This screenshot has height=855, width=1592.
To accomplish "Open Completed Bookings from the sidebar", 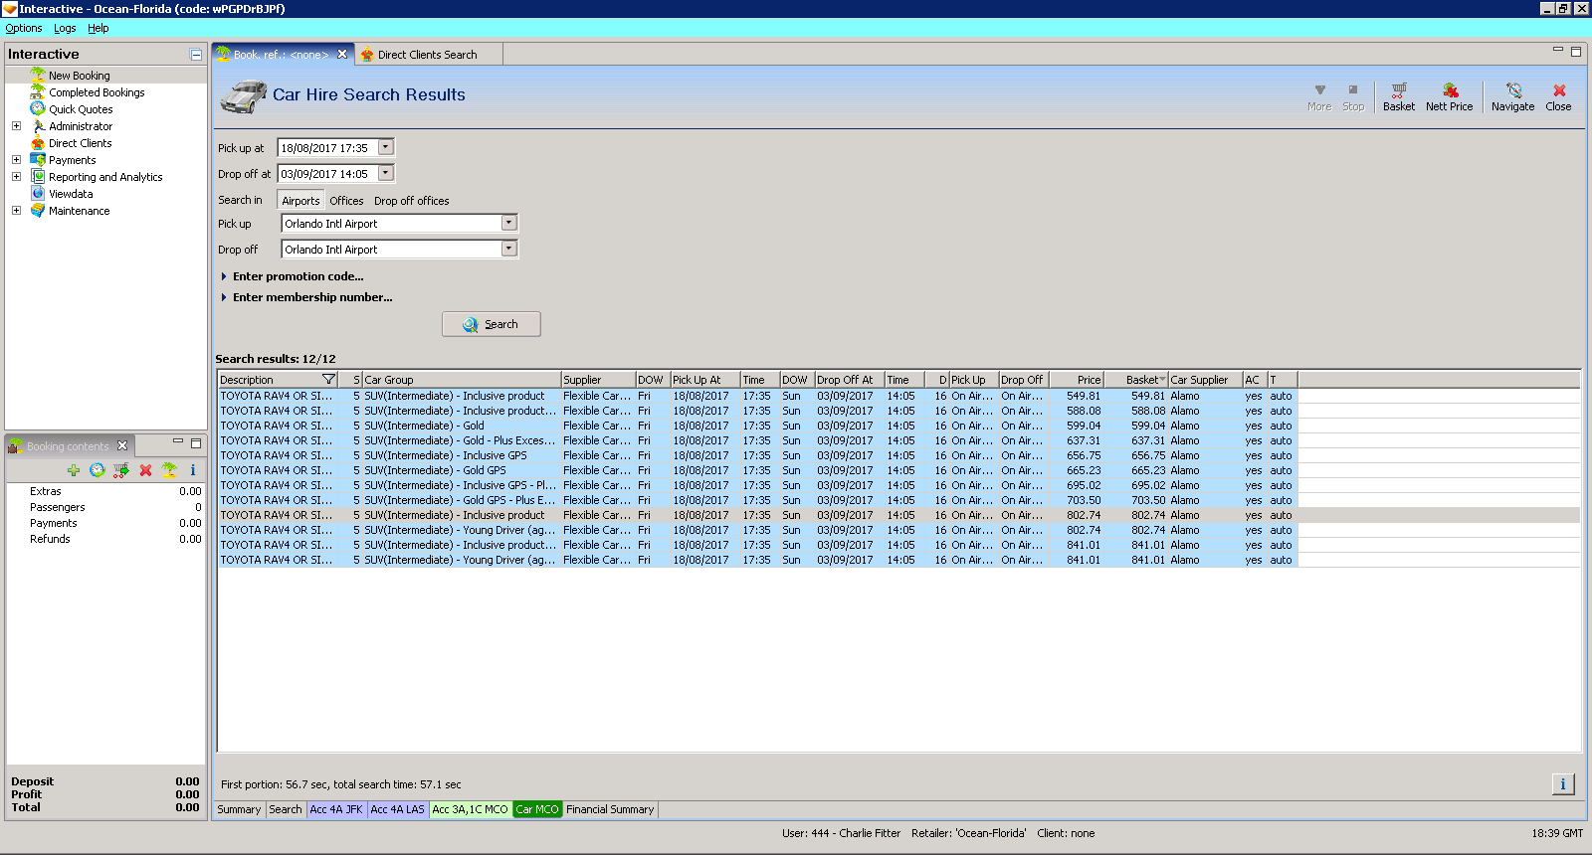I will [x=97, y=92].
